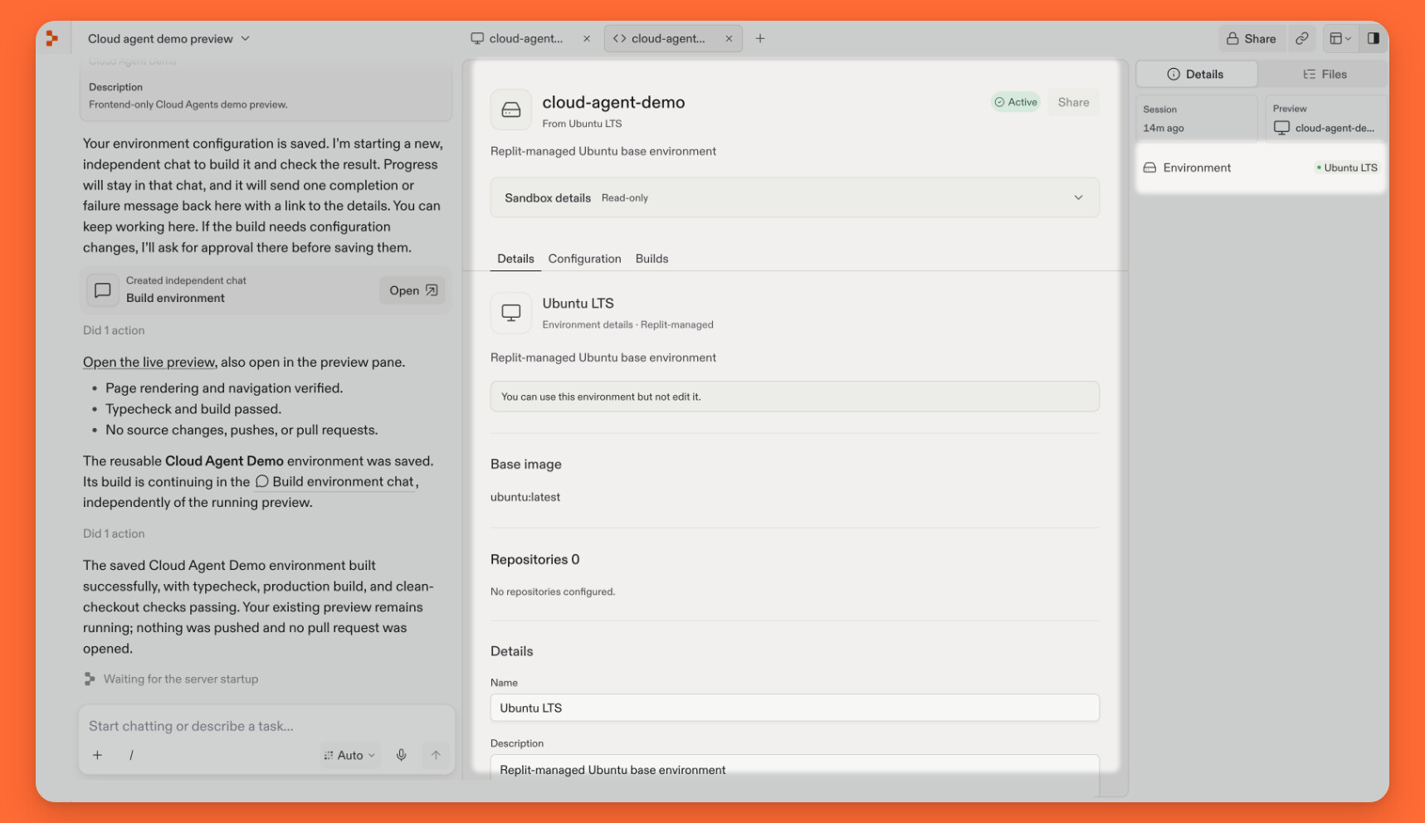Switch to the Details side tab
This screenshot has width=1425, height=823.
pos(1196,75)
